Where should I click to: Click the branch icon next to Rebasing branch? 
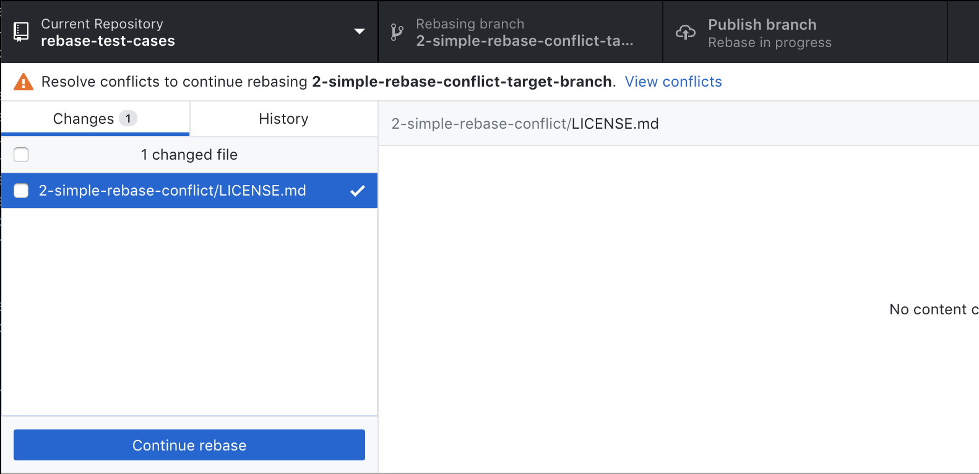click(x=397, y=31)
